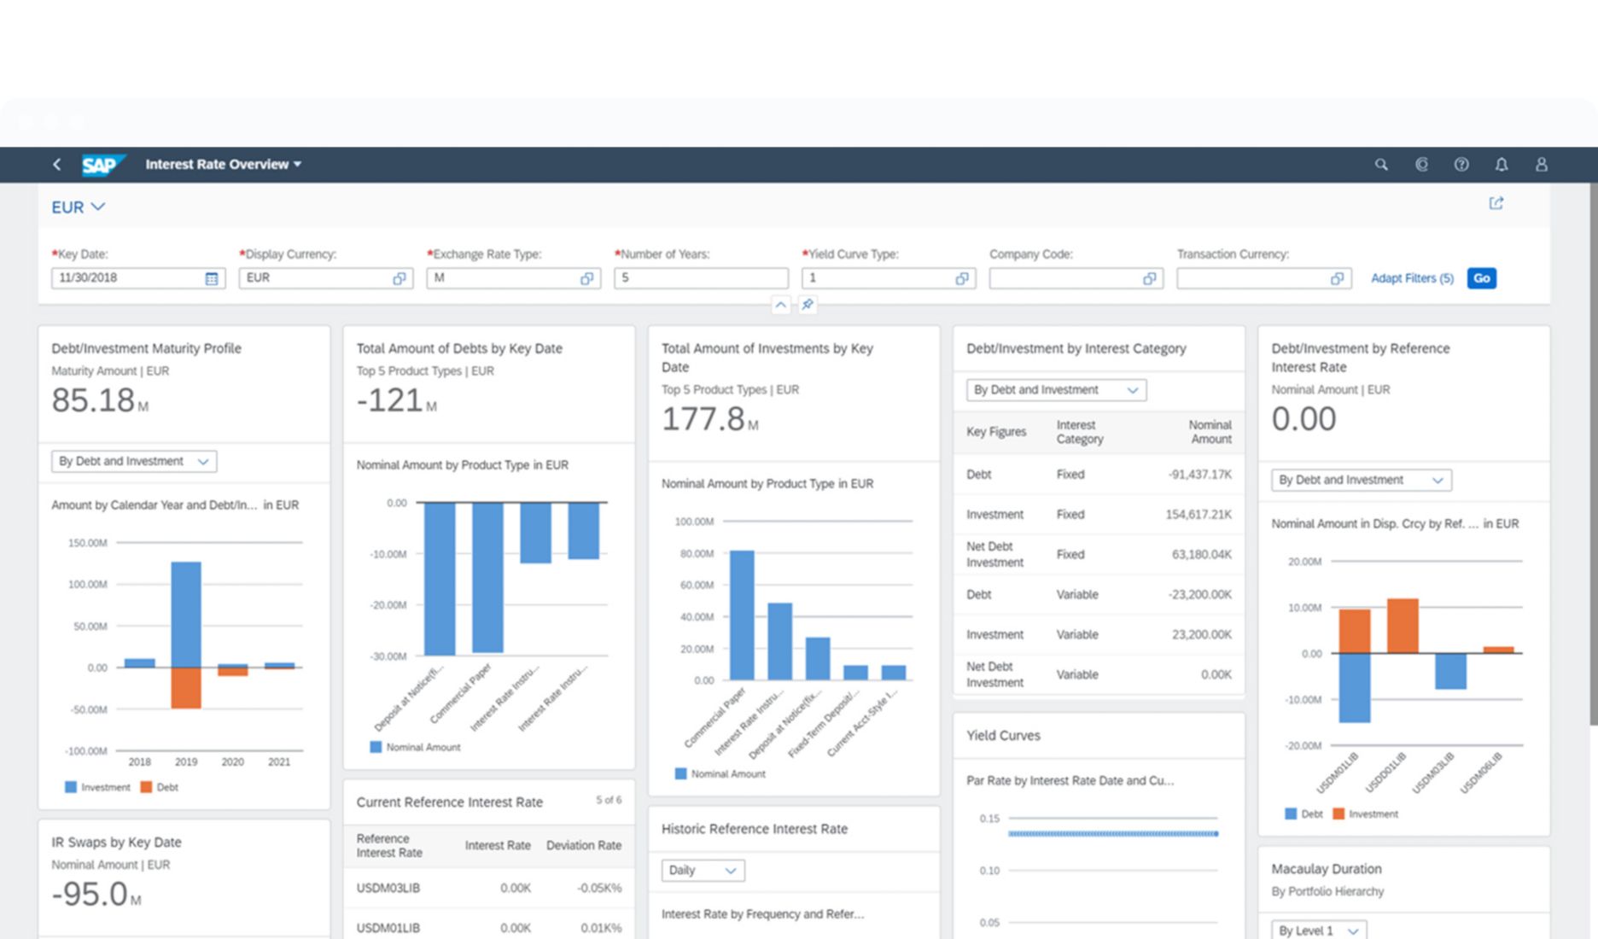Open value help for Display Currency
The width and height of the screenshot is (1598, 939).
click(x=399, y=278)
